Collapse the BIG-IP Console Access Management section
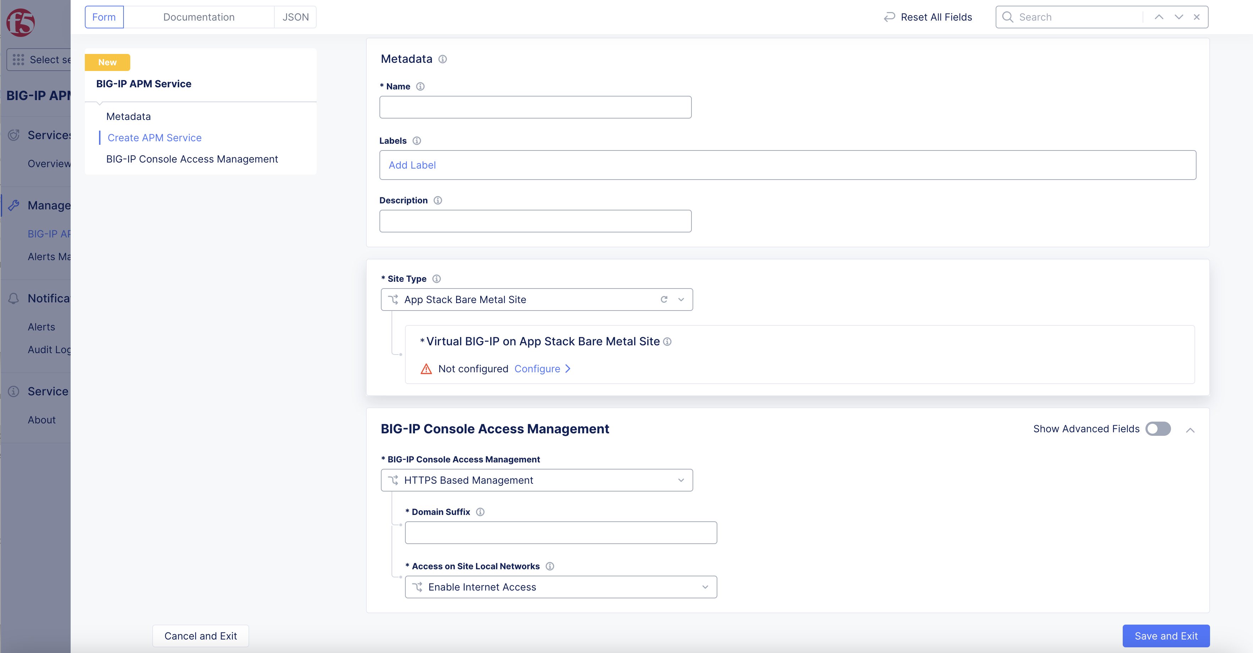Screen dimensions: 1253x653 coord(1190,430)
